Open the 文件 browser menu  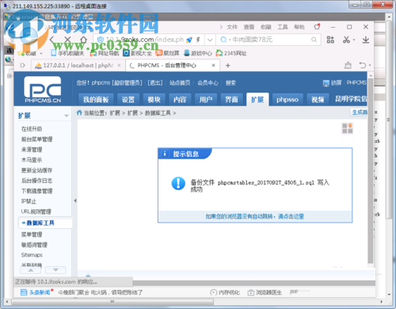coord(232,27)
